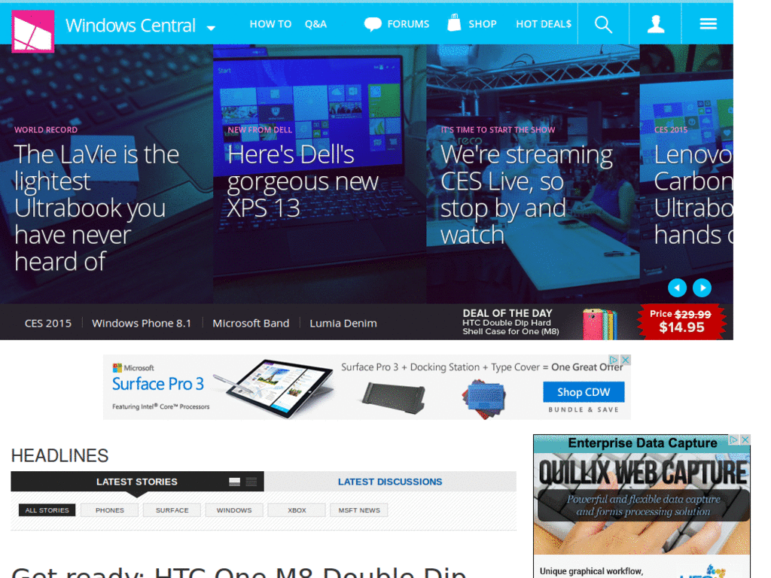The image size is (771, 578).
Task: Select the LATEST STORIES tab
Action: [137, 482]
